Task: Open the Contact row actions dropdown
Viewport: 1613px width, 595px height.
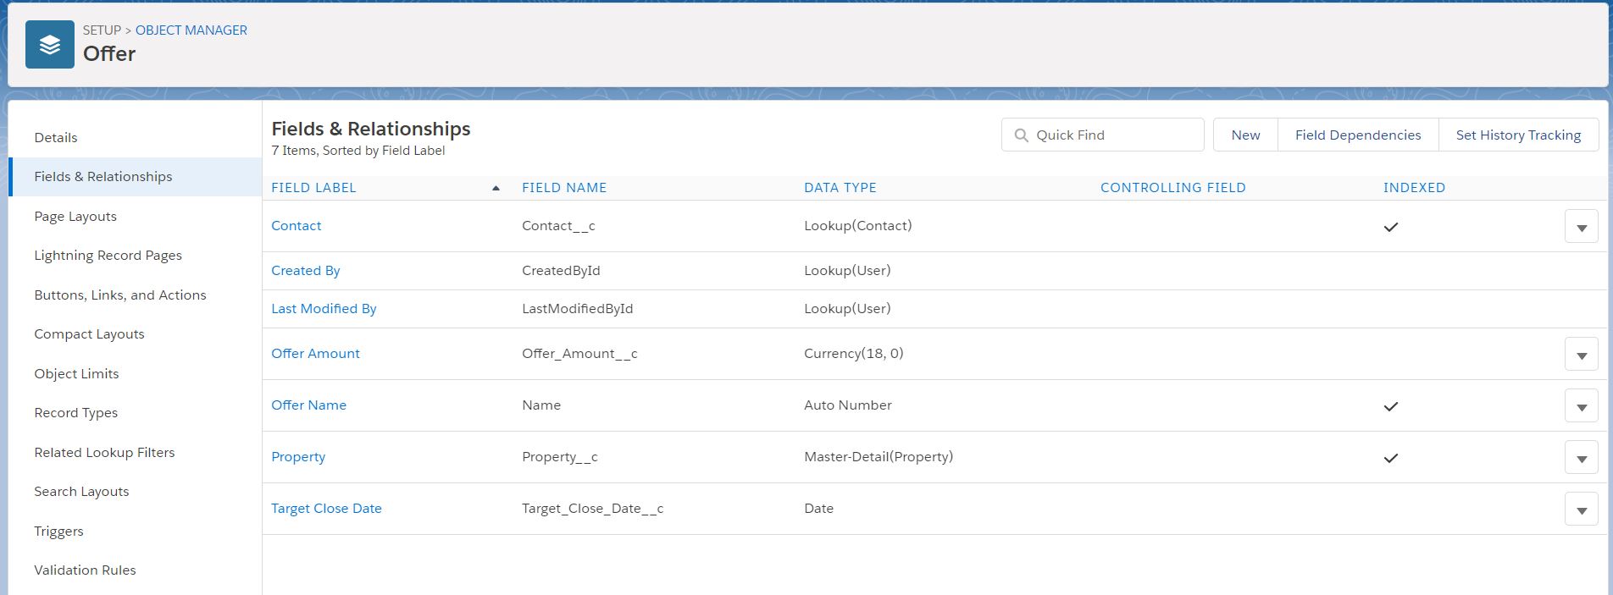Action: pos(1581,227)
